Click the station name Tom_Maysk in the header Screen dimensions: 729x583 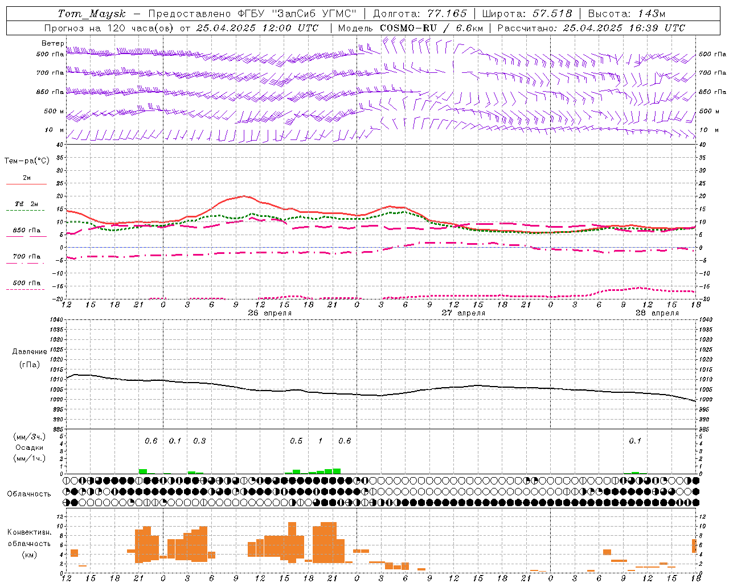tap(92, 14)
